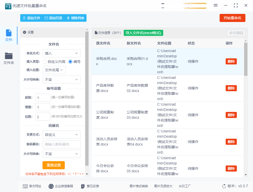Screen dimensions: 253x192
Task: Click 导入文件名(excel格式) green button
Action: tap(143, 33)
